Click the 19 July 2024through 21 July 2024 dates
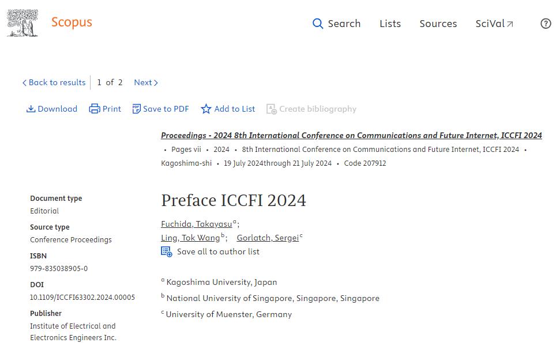 coord(277,163)
